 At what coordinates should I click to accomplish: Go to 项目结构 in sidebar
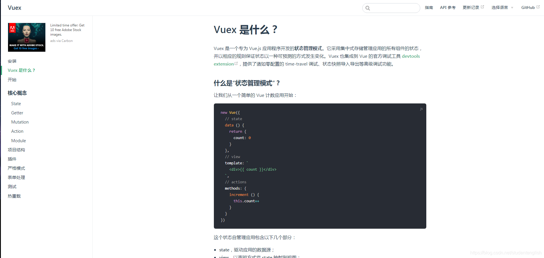pos(16,150)
